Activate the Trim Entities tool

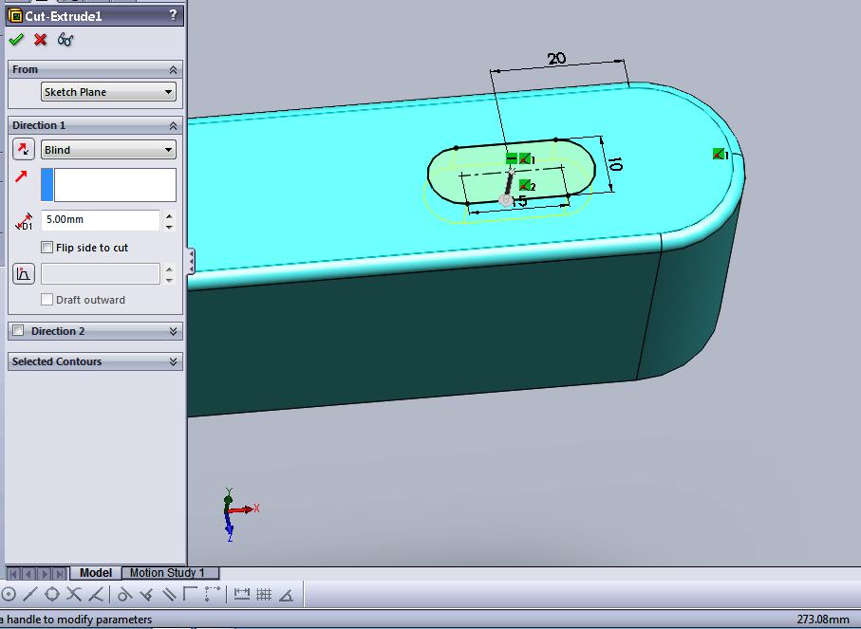pyautogui.click(x=73, y=593)
